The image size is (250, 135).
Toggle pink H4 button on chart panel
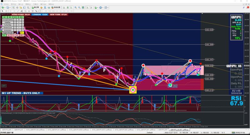click(x=9, y=35)
